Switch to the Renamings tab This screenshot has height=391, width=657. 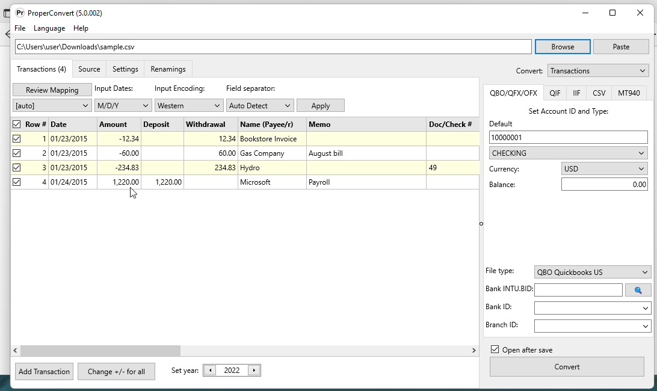(168, 69)
